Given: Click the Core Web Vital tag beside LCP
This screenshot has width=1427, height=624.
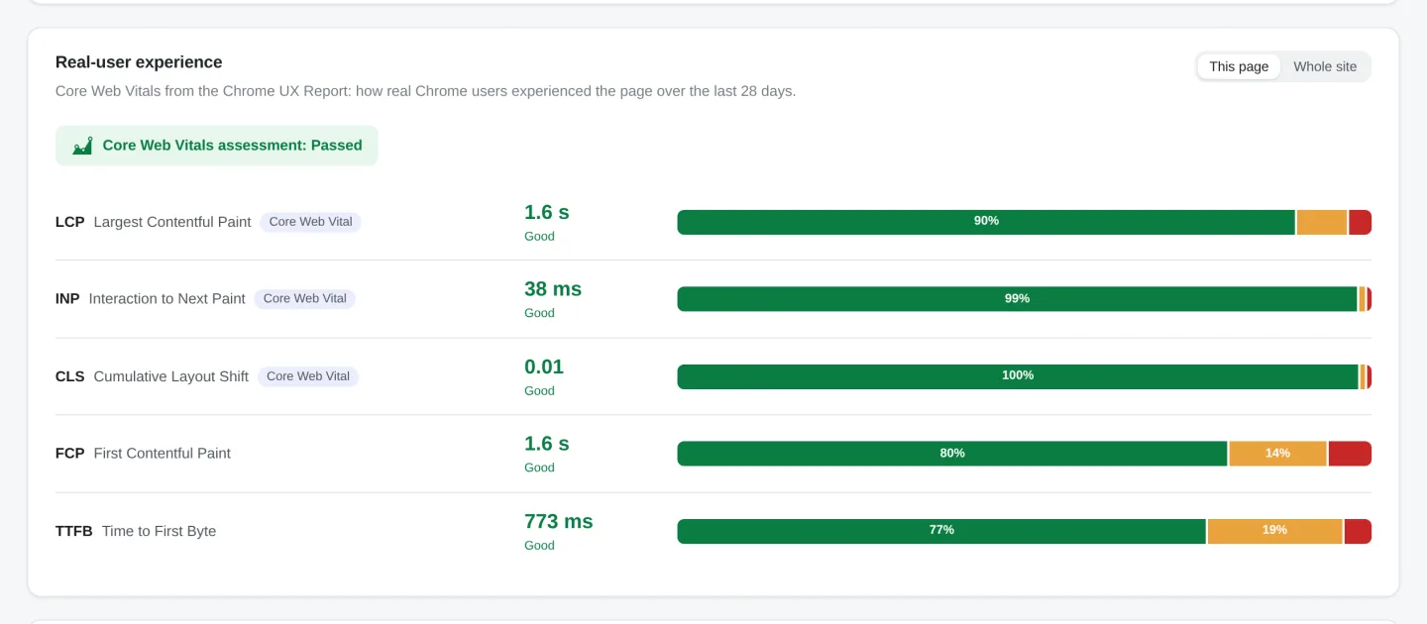Looking at the screenshot, I should (x=310, y=222).
